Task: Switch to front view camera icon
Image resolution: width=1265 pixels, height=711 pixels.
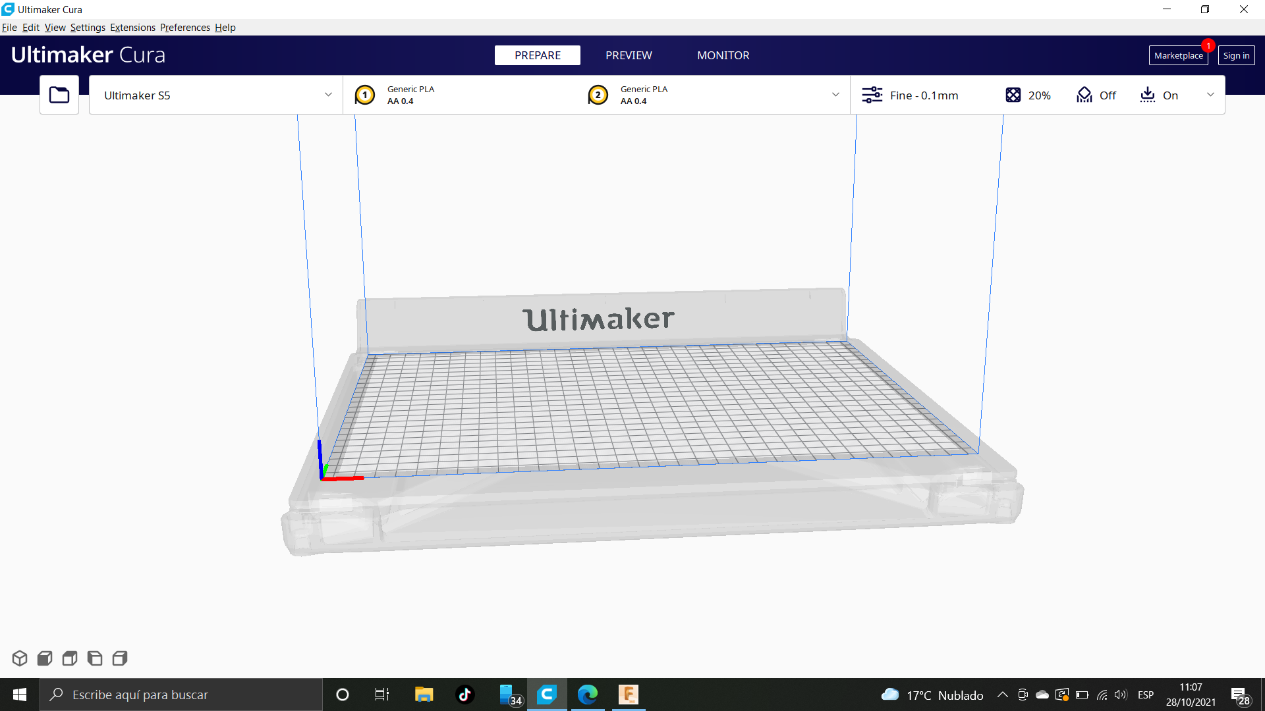Action: (45, 658)
